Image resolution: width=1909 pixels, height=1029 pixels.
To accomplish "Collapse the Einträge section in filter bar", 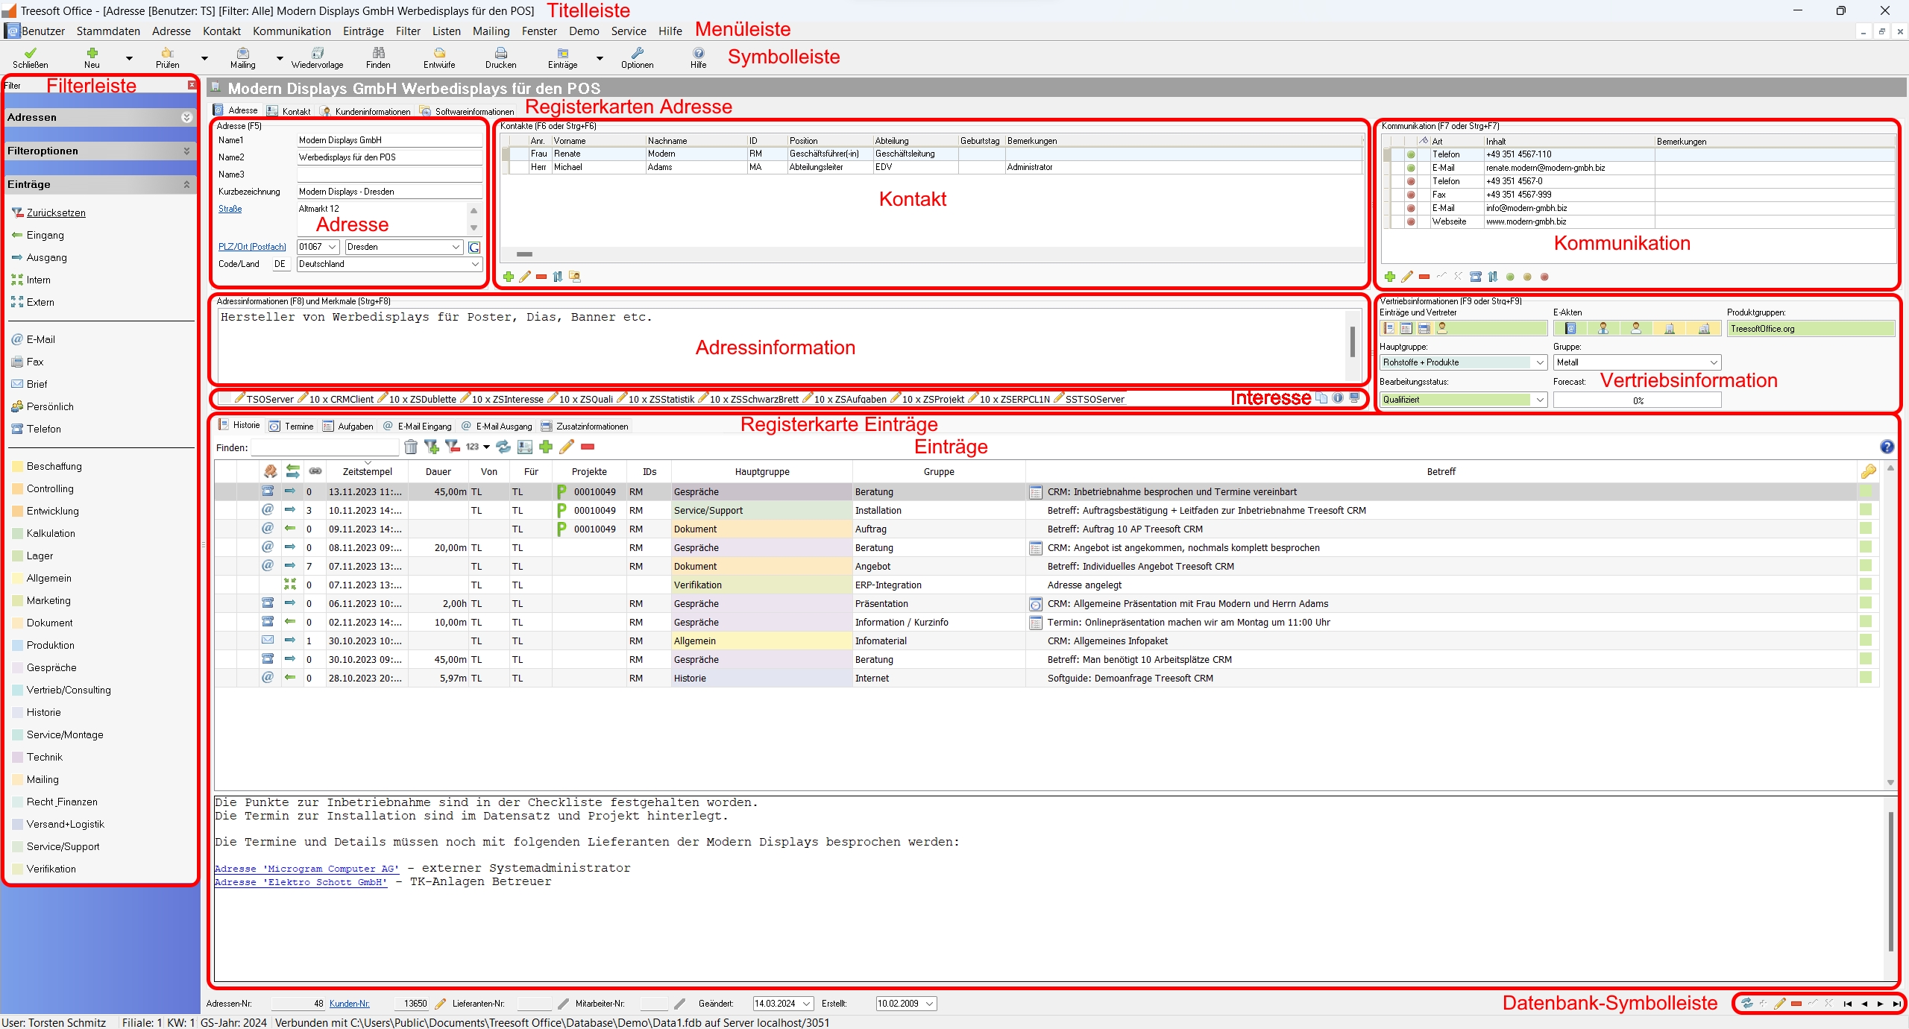I will 186,184.
